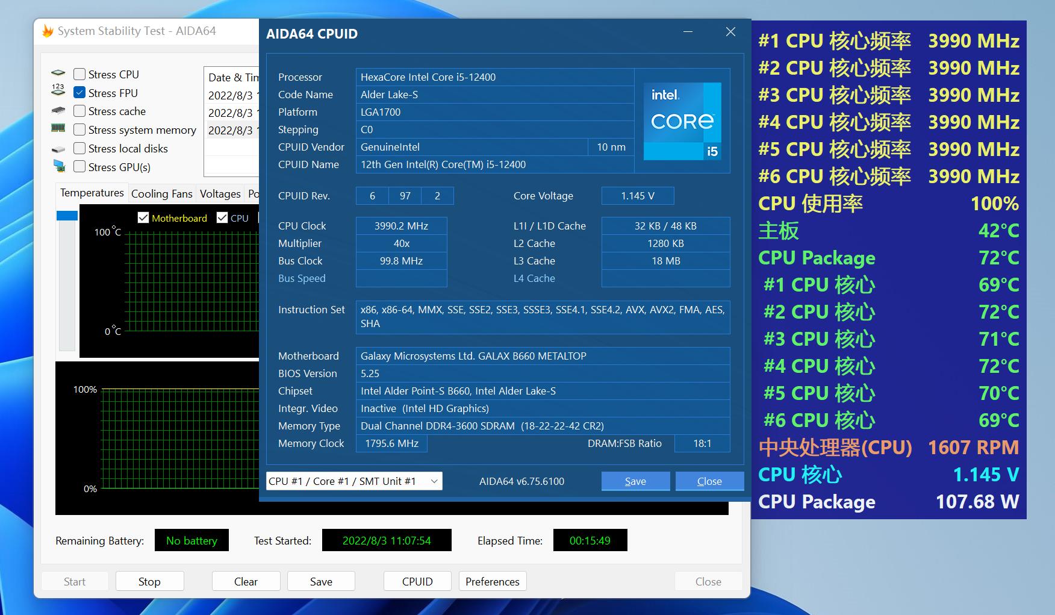Click the 123 icon beside Stress FPU
This screenshot has width=1055, height=615.
click(x=58, y=91)
